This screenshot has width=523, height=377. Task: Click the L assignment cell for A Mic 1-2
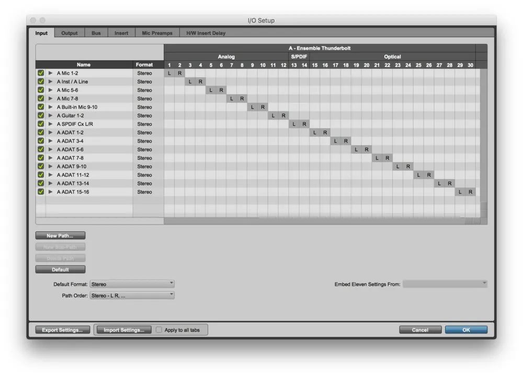[x=169, y=73]
